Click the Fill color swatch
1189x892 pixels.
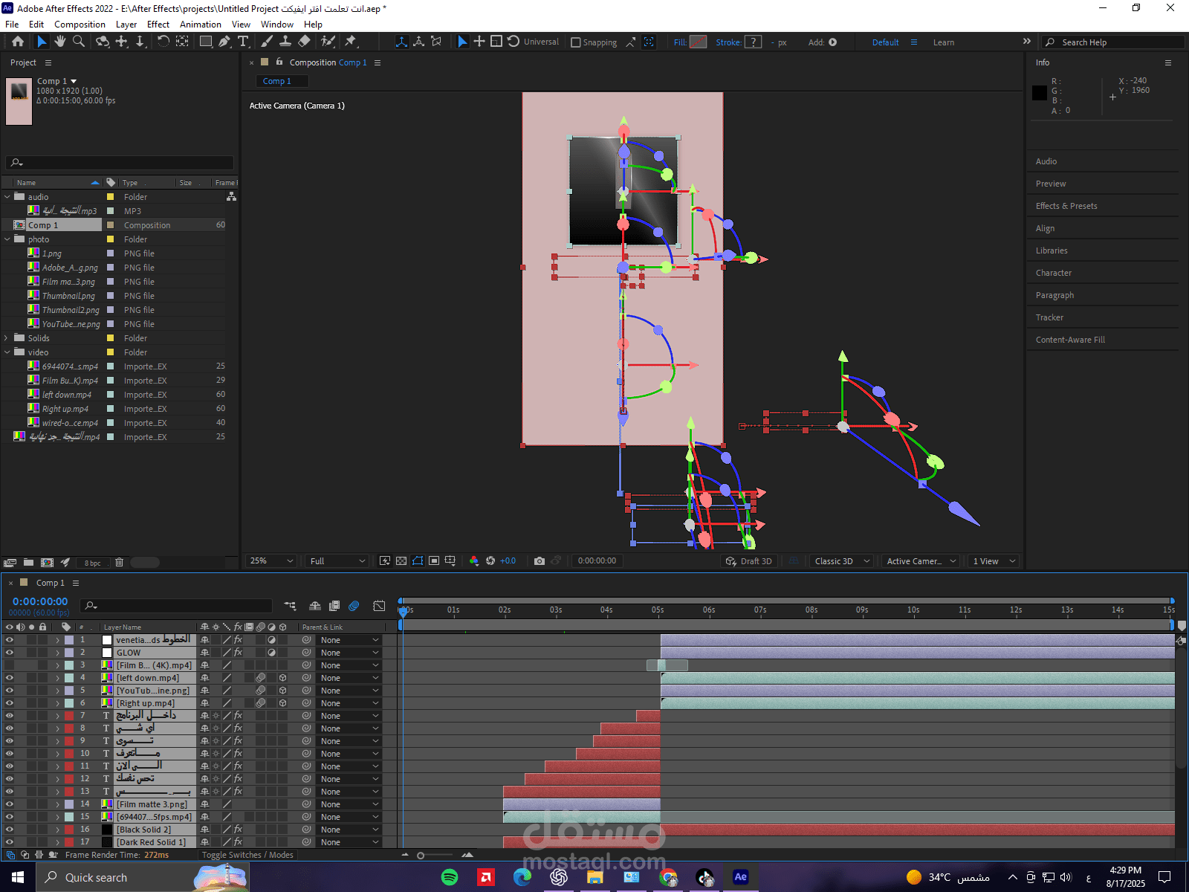point(698,42)
